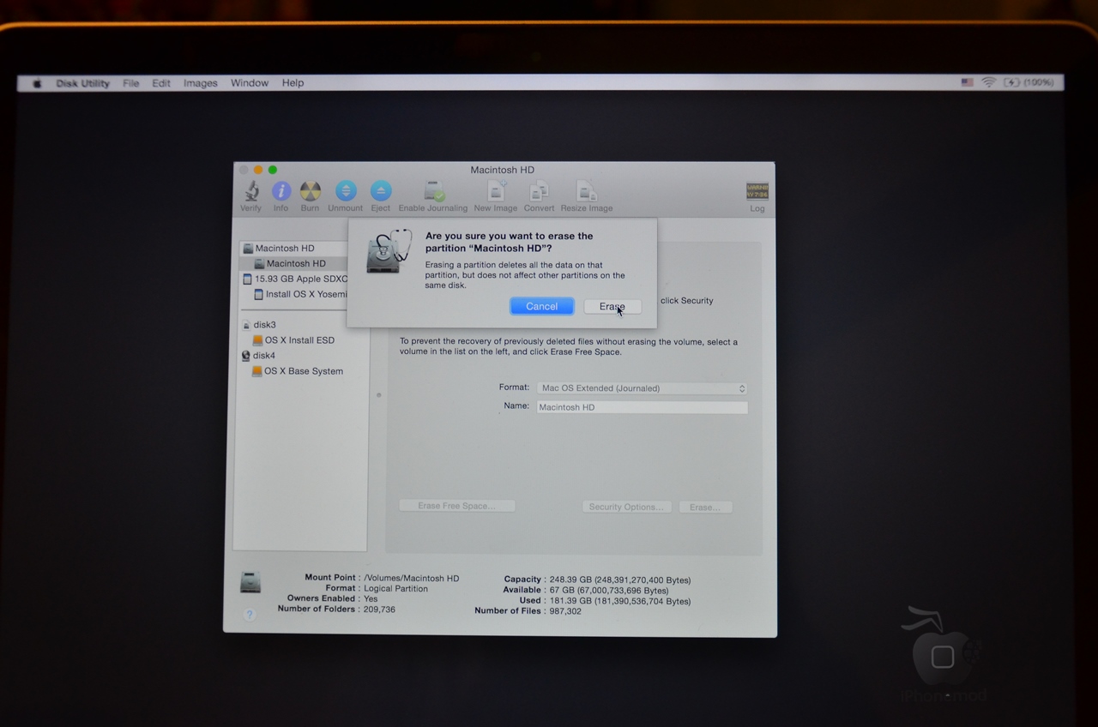The width and height of the screenshot is (1098, 727).
Task: Click the Name field containing Macintosh HD
Action: [x=641, y=406]
